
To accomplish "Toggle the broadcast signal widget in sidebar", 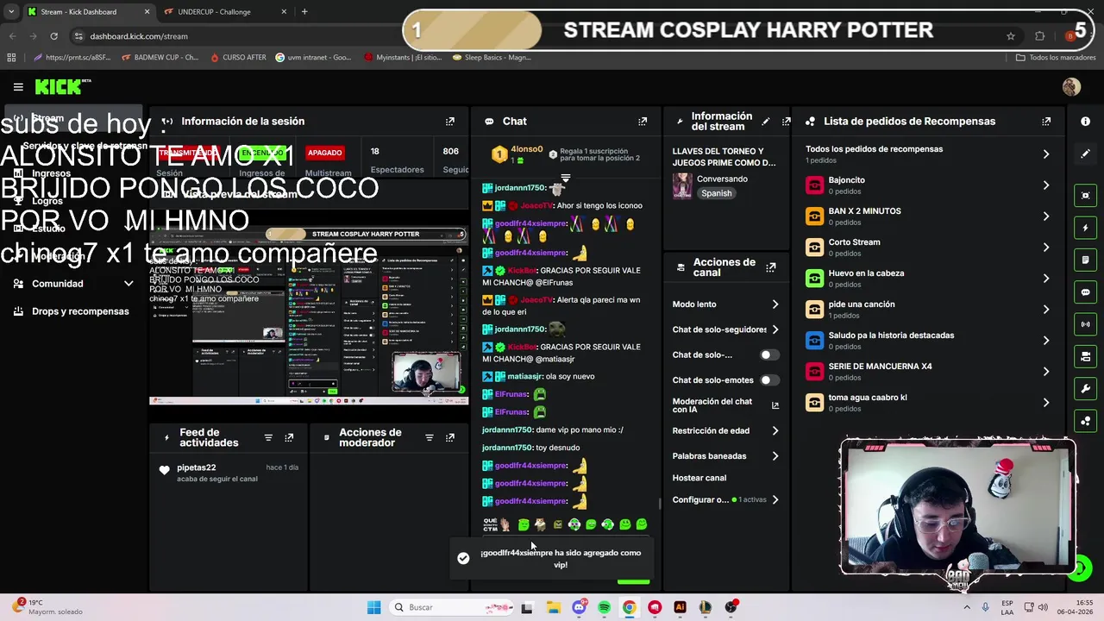I will 1085,324.
